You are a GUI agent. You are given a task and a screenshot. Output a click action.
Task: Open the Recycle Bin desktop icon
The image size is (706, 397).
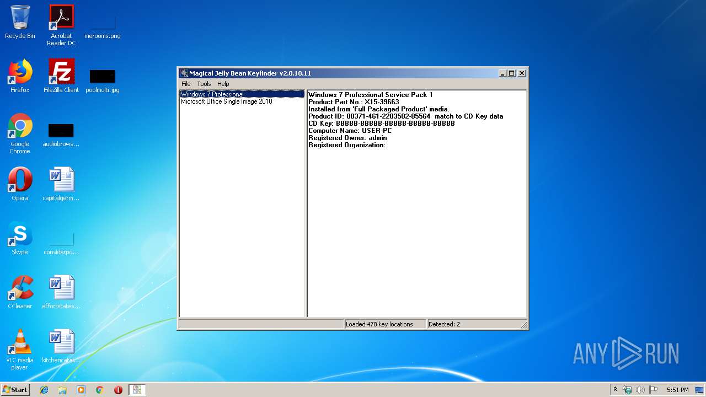click(x=20, y=22)
